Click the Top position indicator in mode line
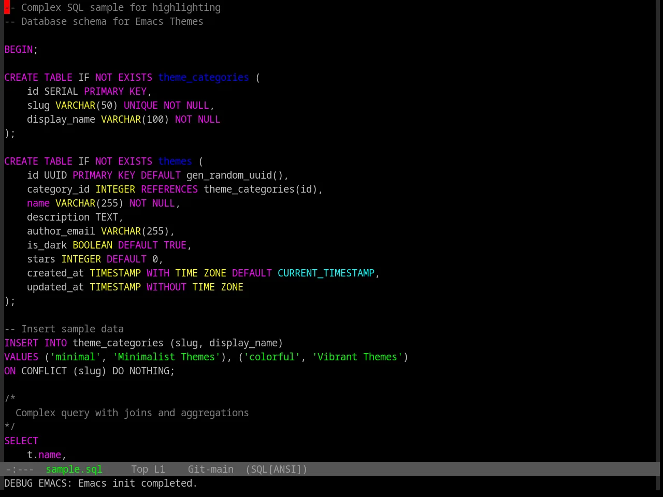Viewport: 663px width, 497px height. pyautogui.click(x=139, y=469)
